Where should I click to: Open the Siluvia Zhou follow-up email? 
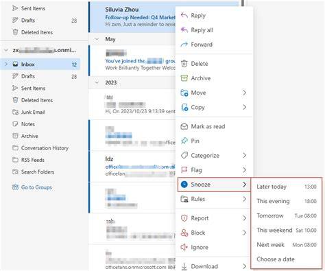(x=132, y=16)
